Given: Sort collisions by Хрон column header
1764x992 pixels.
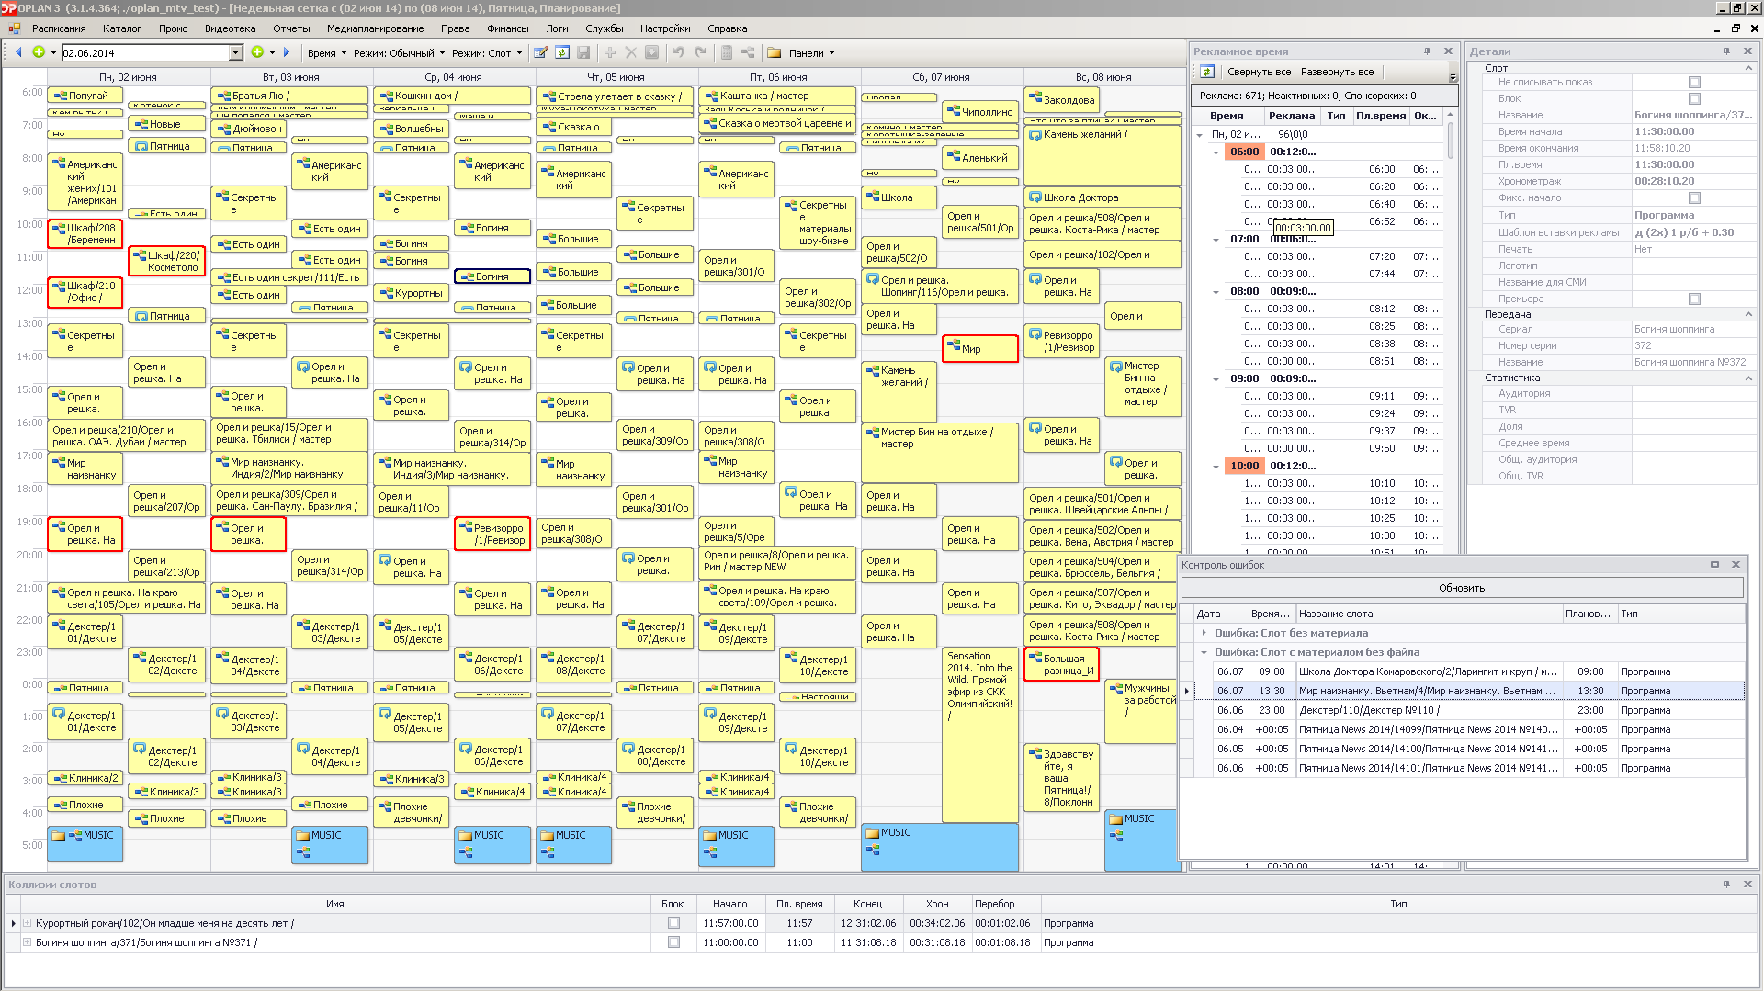Looking at the screenshot, I should (x=937, y=904).
